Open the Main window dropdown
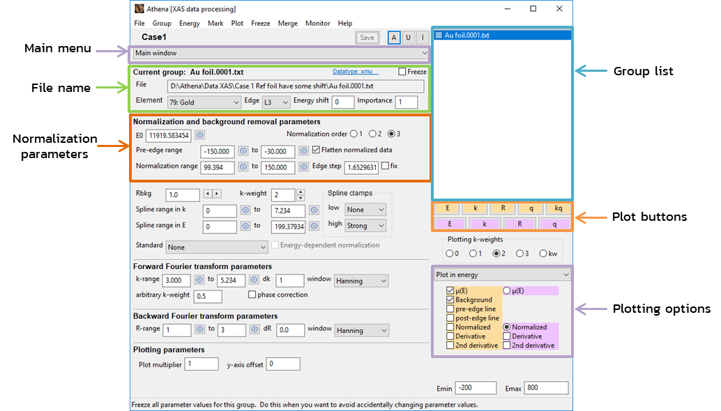This screenshot has width=721, height=411. pos(280,53)
